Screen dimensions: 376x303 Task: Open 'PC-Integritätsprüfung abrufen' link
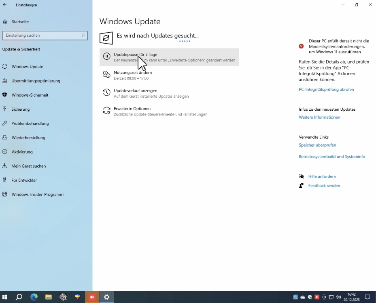(x=326, y=90)
